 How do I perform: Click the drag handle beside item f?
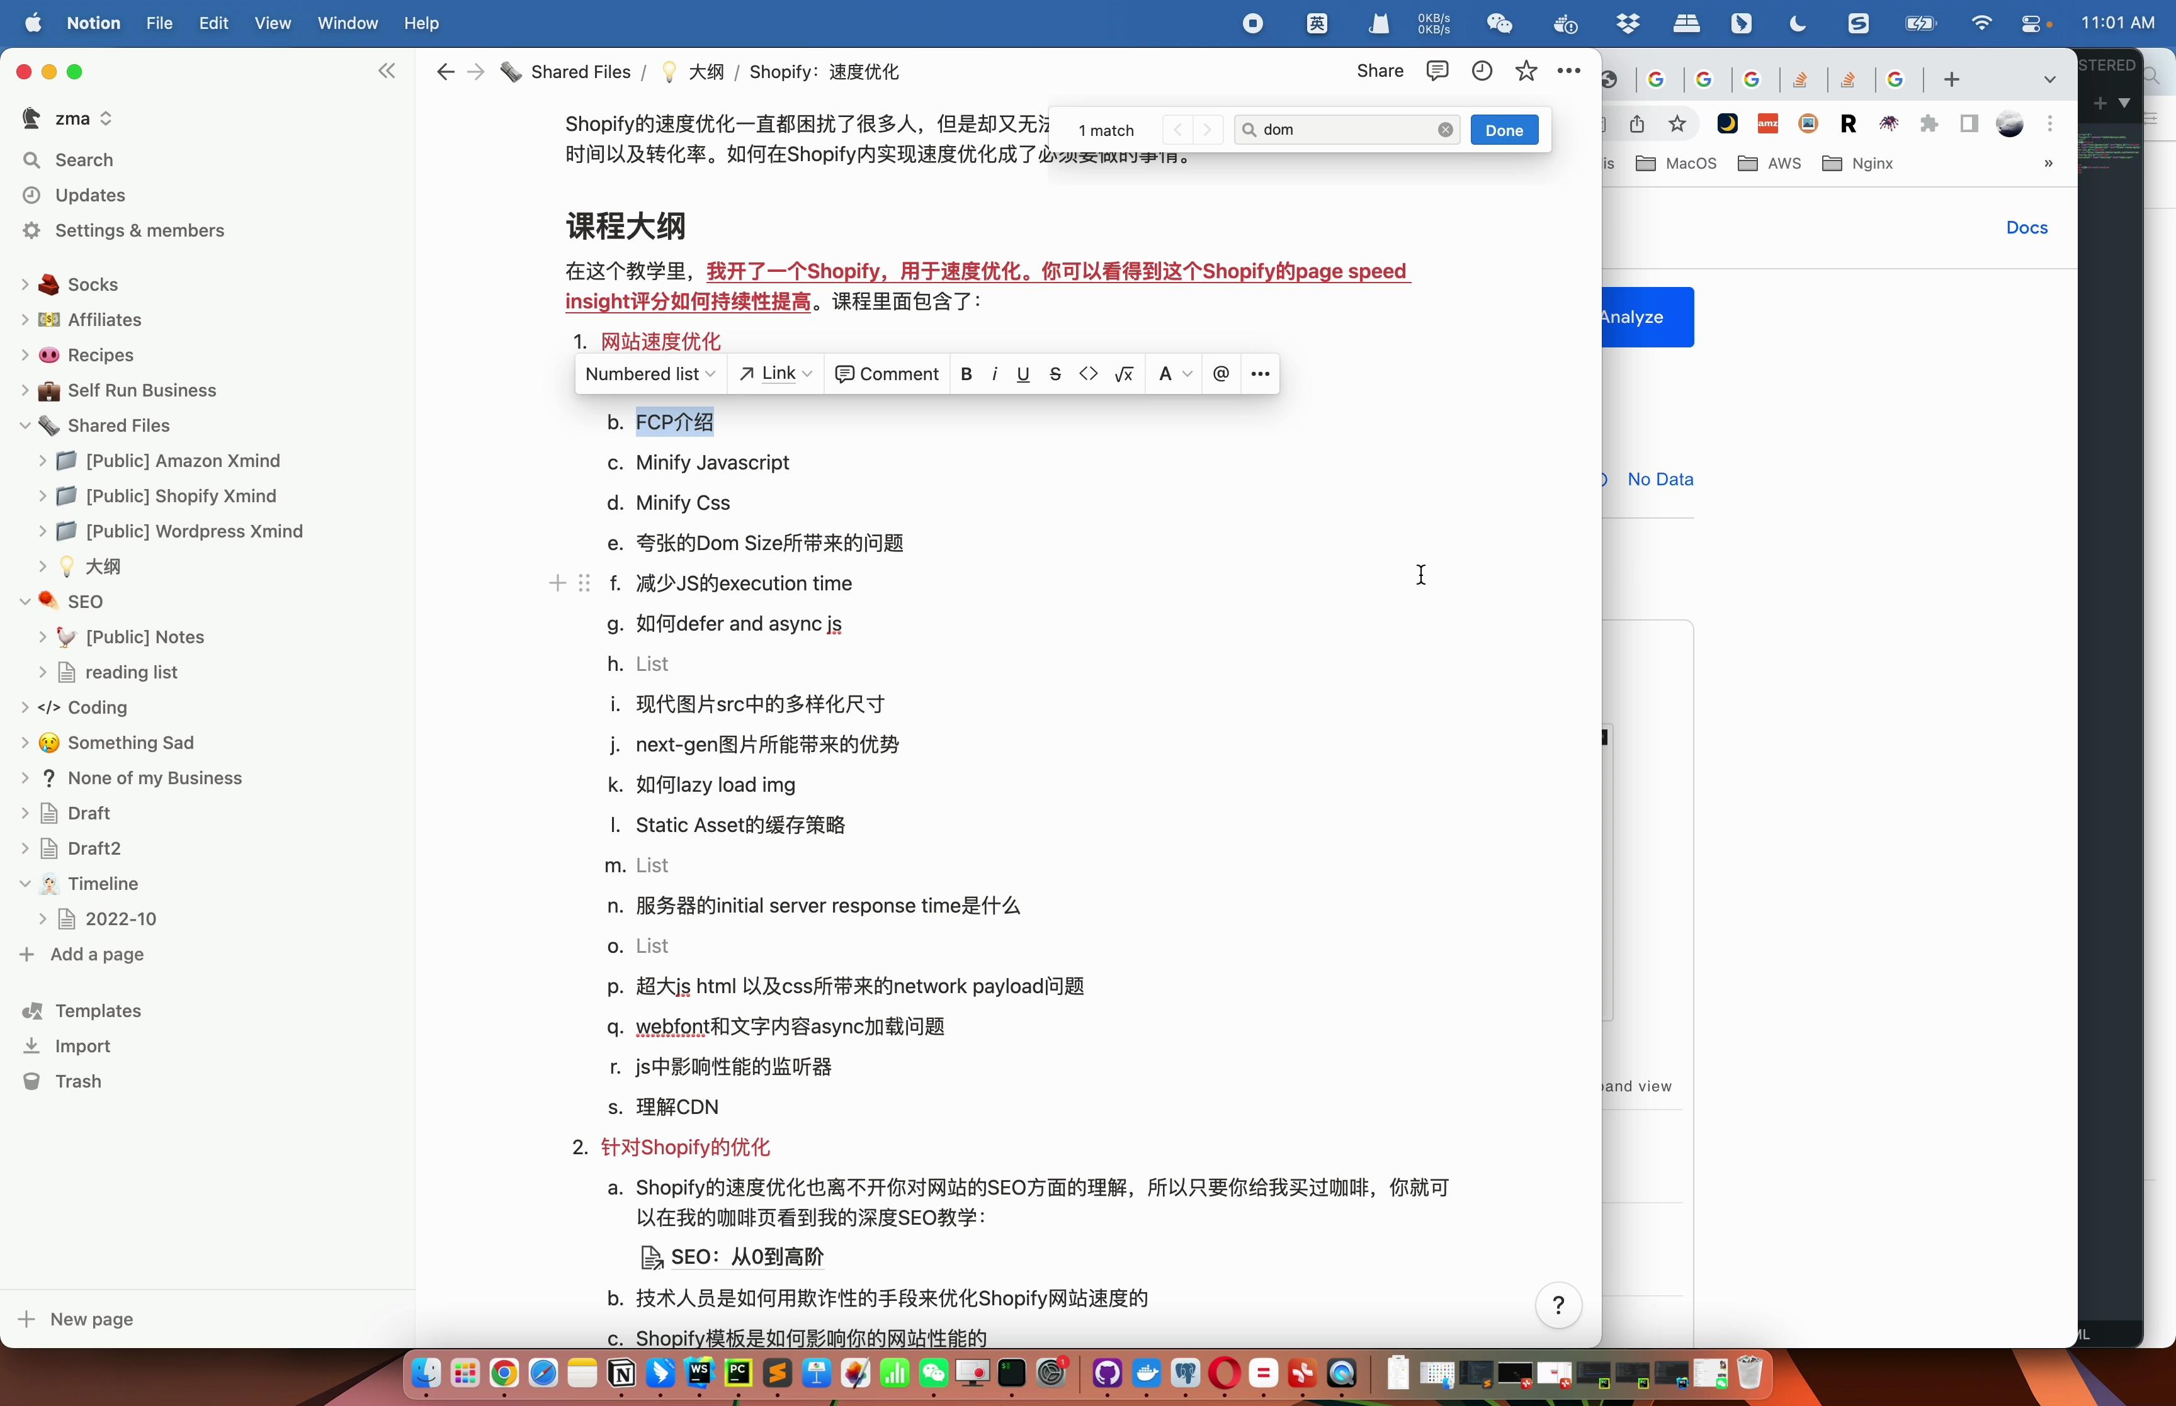click(584, 583)
